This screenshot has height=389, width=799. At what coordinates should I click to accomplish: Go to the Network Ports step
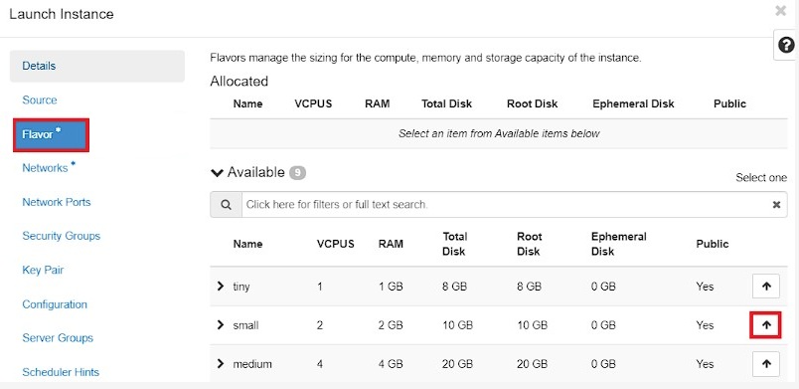coord(56,202)
